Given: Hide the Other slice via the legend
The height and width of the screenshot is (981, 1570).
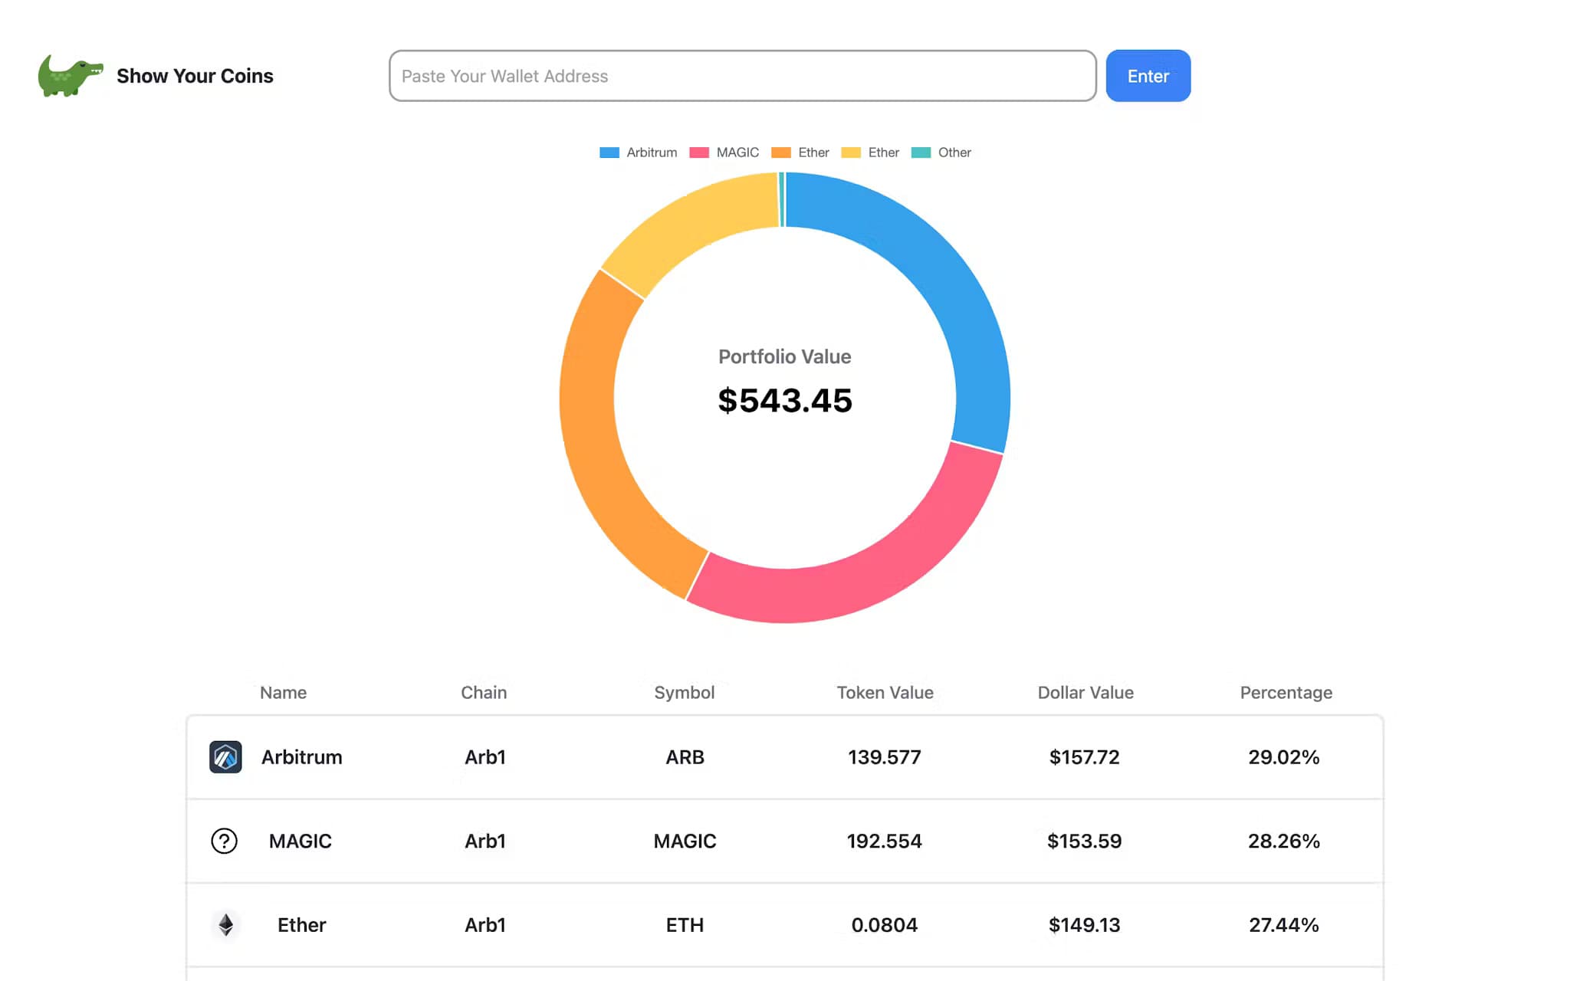Looking at the screenshot, I should click(x=954, y=152).
